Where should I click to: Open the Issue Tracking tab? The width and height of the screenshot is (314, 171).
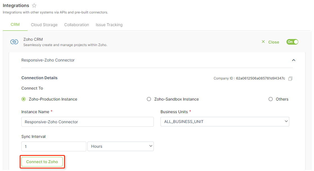coord(109,25)
